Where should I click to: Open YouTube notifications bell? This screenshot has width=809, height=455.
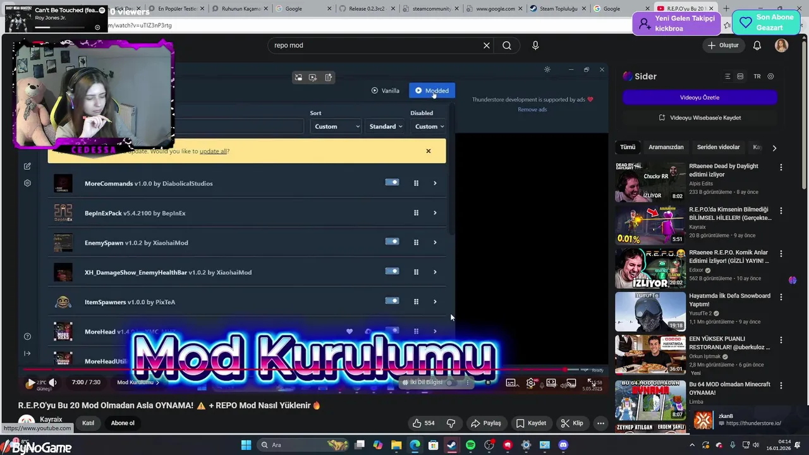757,45
